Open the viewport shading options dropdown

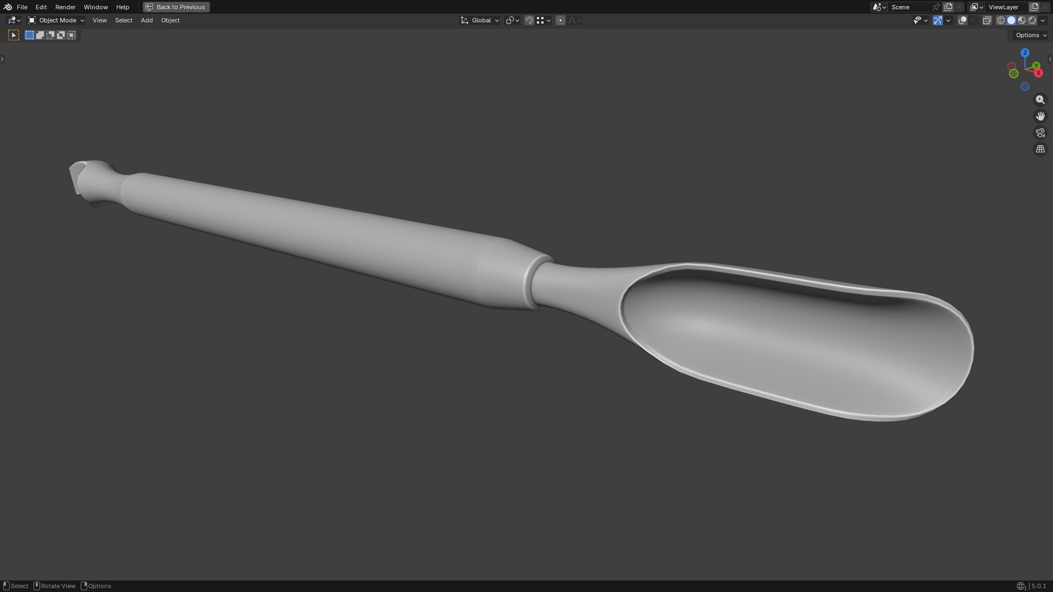click(1043, 20)
